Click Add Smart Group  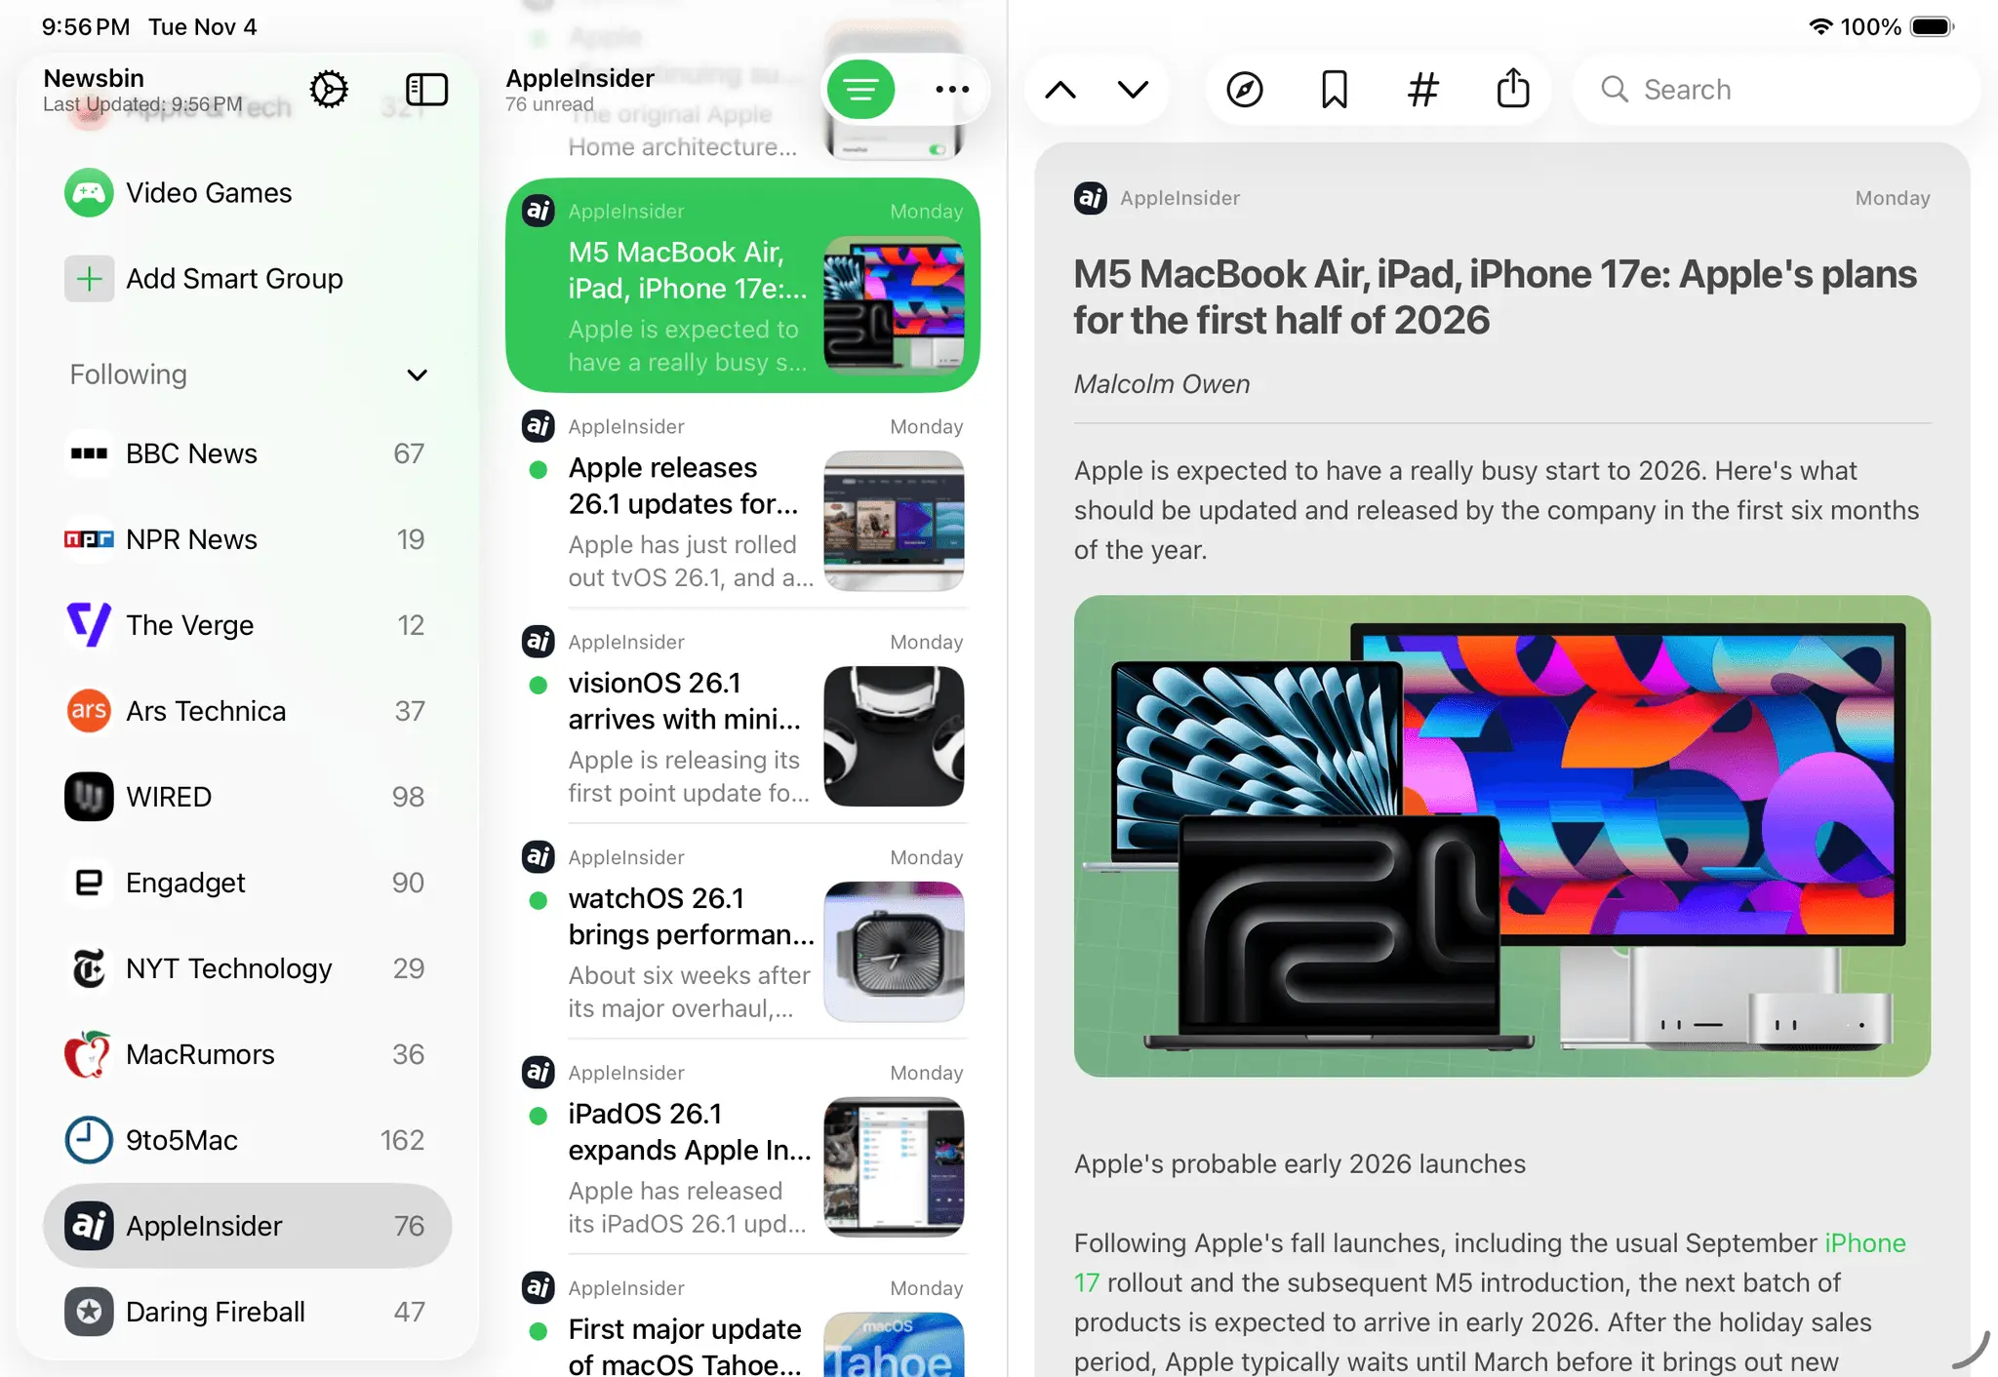tap(248, 279)
